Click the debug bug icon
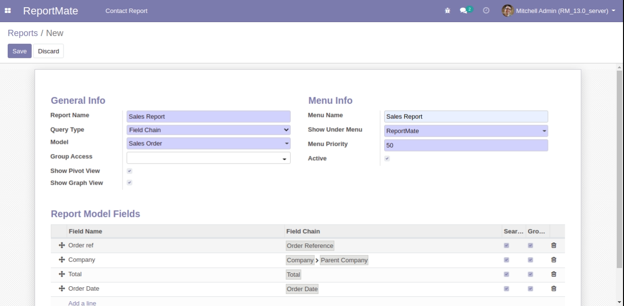This screenshot has height=306, width=624. [448, 11]
